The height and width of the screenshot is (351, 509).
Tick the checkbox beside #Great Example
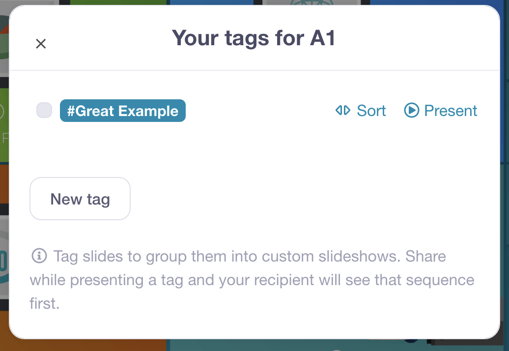(x=44, y=111)
